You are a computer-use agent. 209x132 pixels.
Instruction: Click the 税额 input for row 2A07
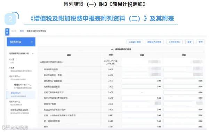184,98
